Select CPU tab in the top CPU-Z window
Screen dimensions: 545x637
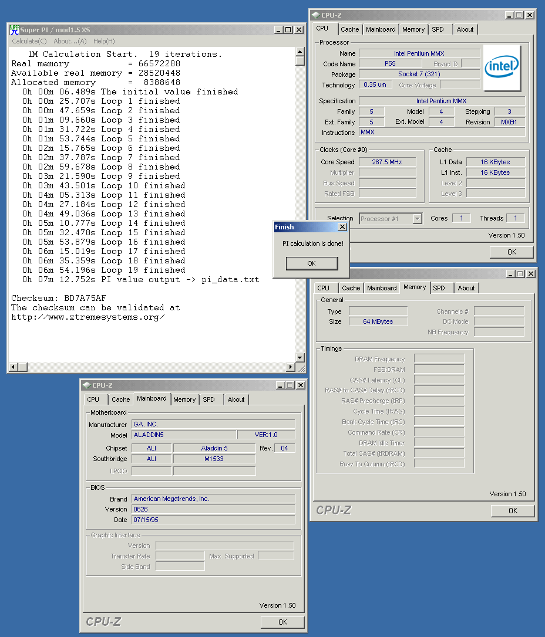coord(322,28)
